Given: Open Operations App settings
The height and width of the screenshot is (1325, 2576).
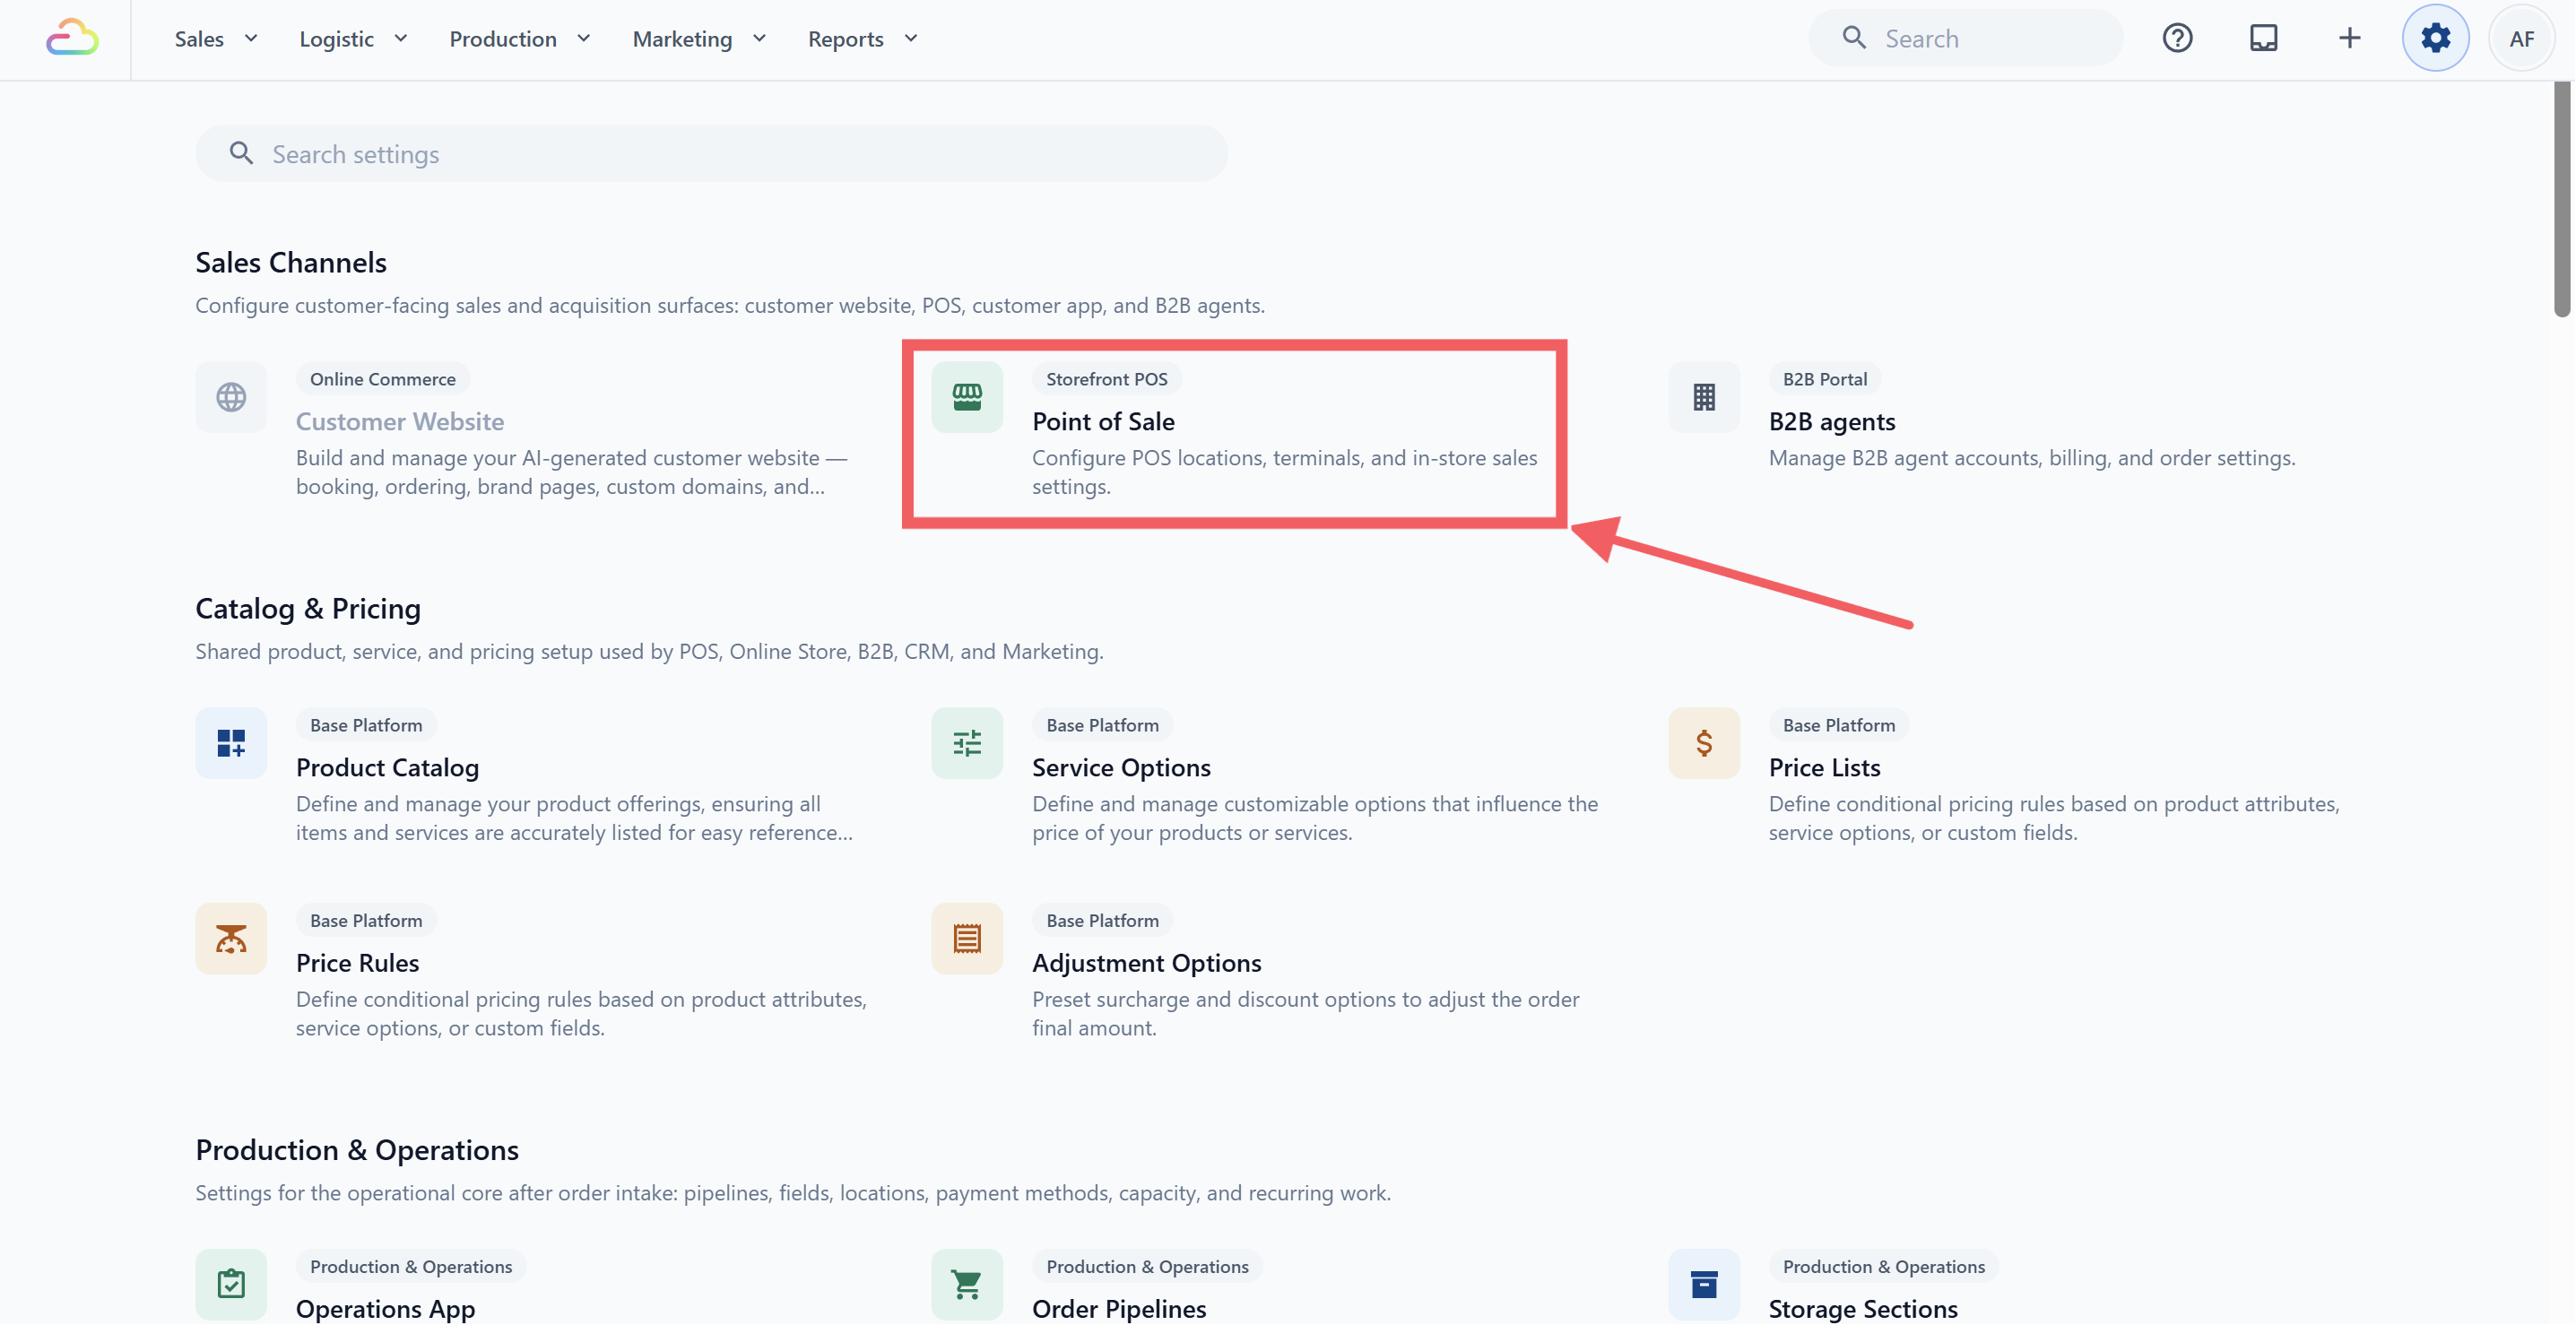Looking at the screenshot, I should pyautogui.click(x=385, y=1308).
